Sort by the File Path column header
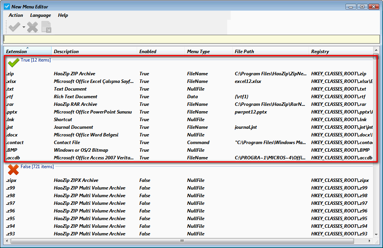The image size is (383, 248). pos(270,51)
